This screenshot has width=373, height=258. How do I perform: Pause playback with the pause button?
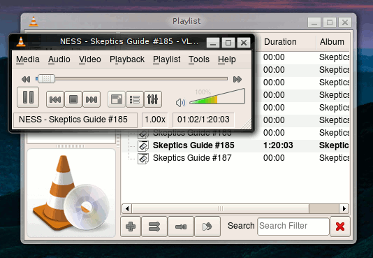click(28, 97)
